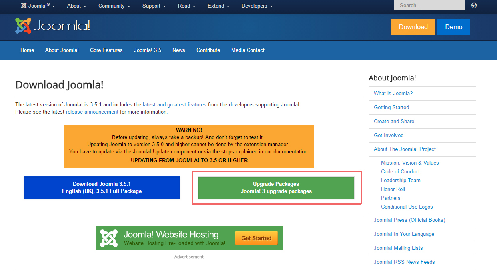This screenshot has height=271, width=497.
Task: Click the Search input field
Action: coord(430,5)
